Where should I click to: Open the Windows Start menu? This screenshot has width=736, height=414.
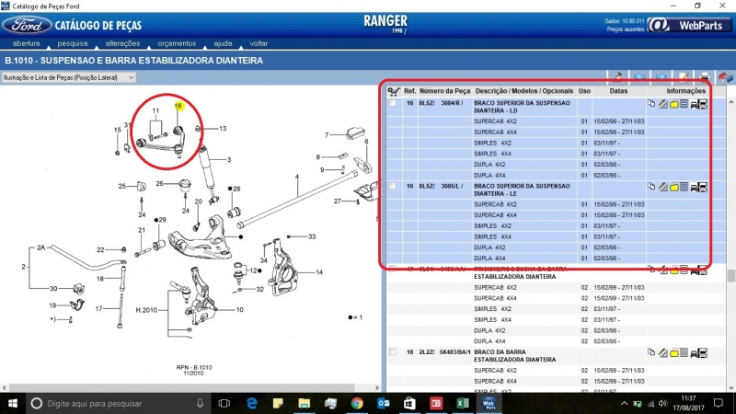coord(12,403)
